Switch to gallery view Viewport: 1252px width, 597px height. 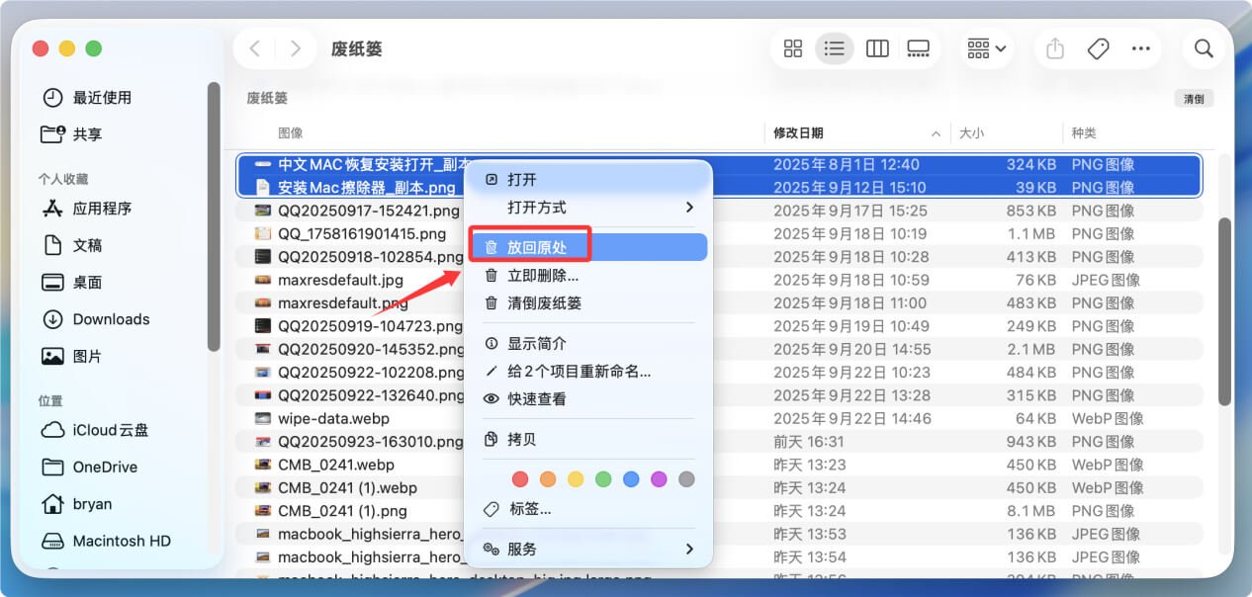(x=918, y=47)
